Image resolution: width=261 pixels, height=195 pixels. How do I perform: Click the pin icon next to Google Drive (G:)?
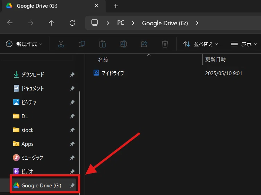(x=72, y=185)
